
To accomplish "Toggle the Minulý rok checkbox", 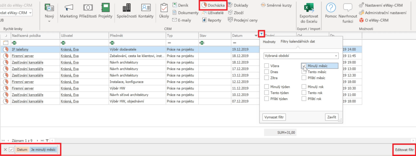I will (304, 86).
